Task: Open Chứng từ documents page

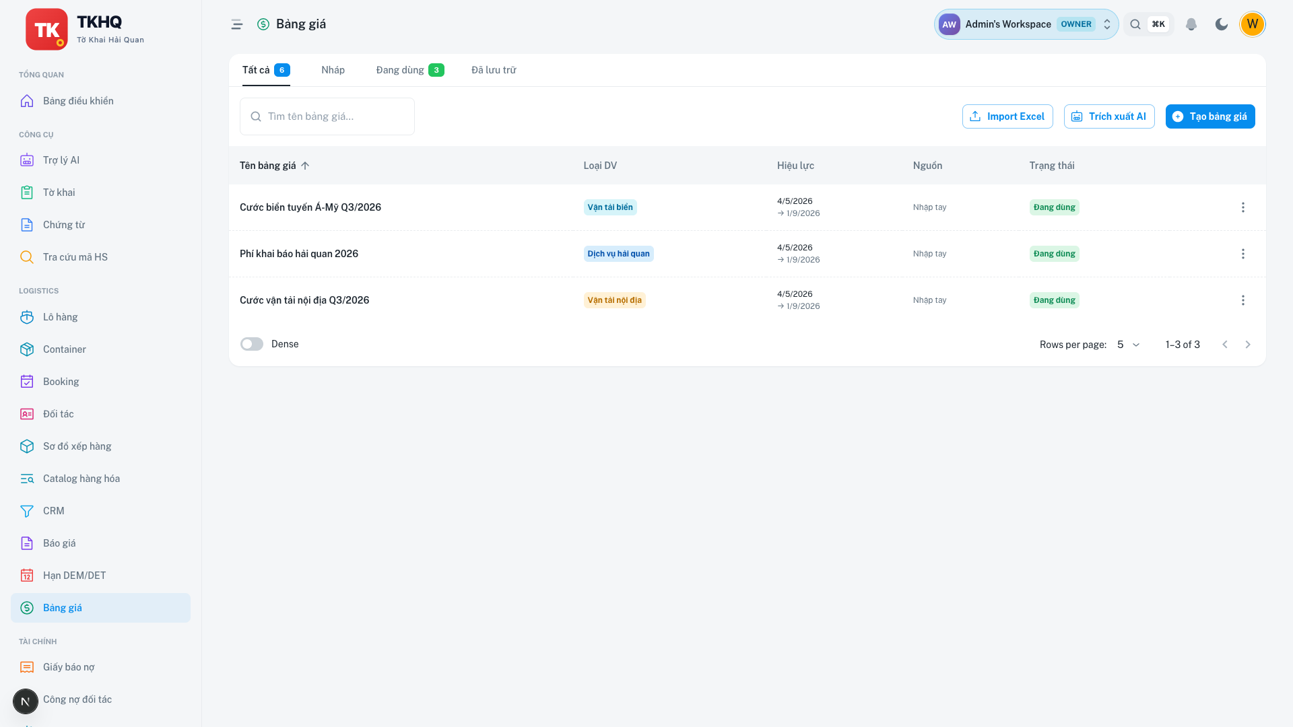Action: (100, 225)
